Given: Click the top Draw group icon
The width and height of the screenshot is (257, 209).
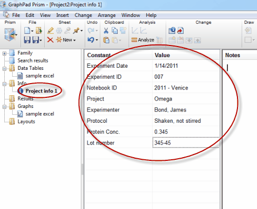Looking at the screenshot, I should tap(248, 31).
